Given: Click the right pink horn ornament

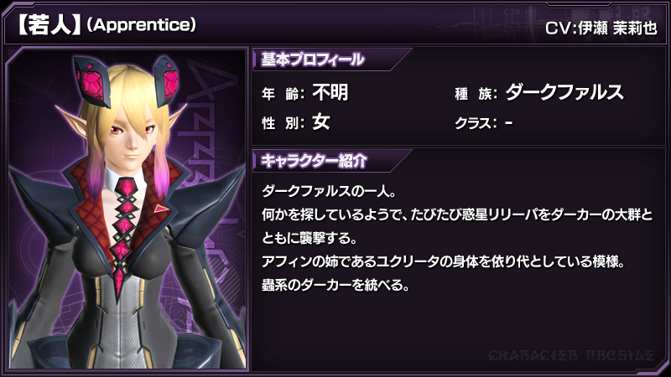Looking at the screenshot, I should point(167,80).
